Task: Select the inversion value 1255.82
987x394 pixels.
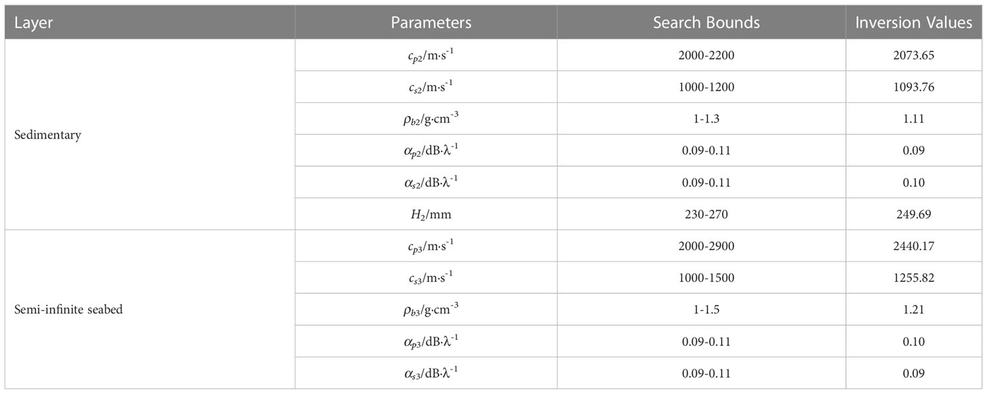Action: tap(914, 278)
